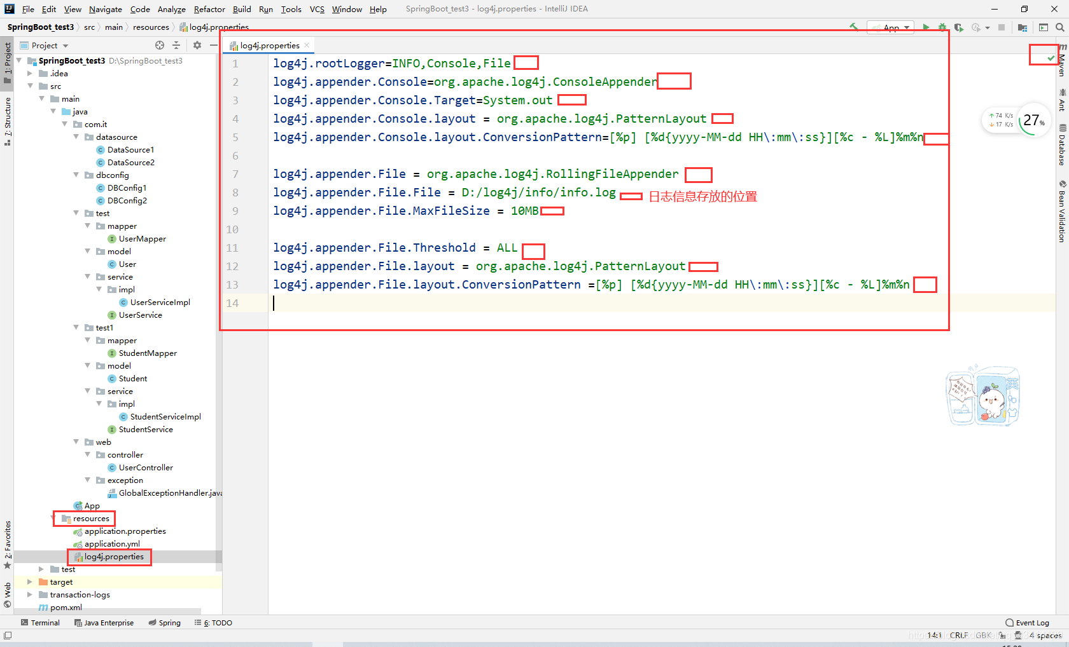Run the App configuration with green play icon
Image resolution: width=1069 pixels, height=647 pixels.
(x=926, y=27)
